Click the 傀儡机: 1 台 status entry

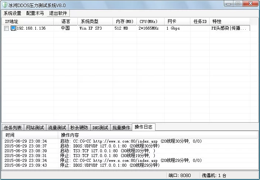(x=214, y=175)
